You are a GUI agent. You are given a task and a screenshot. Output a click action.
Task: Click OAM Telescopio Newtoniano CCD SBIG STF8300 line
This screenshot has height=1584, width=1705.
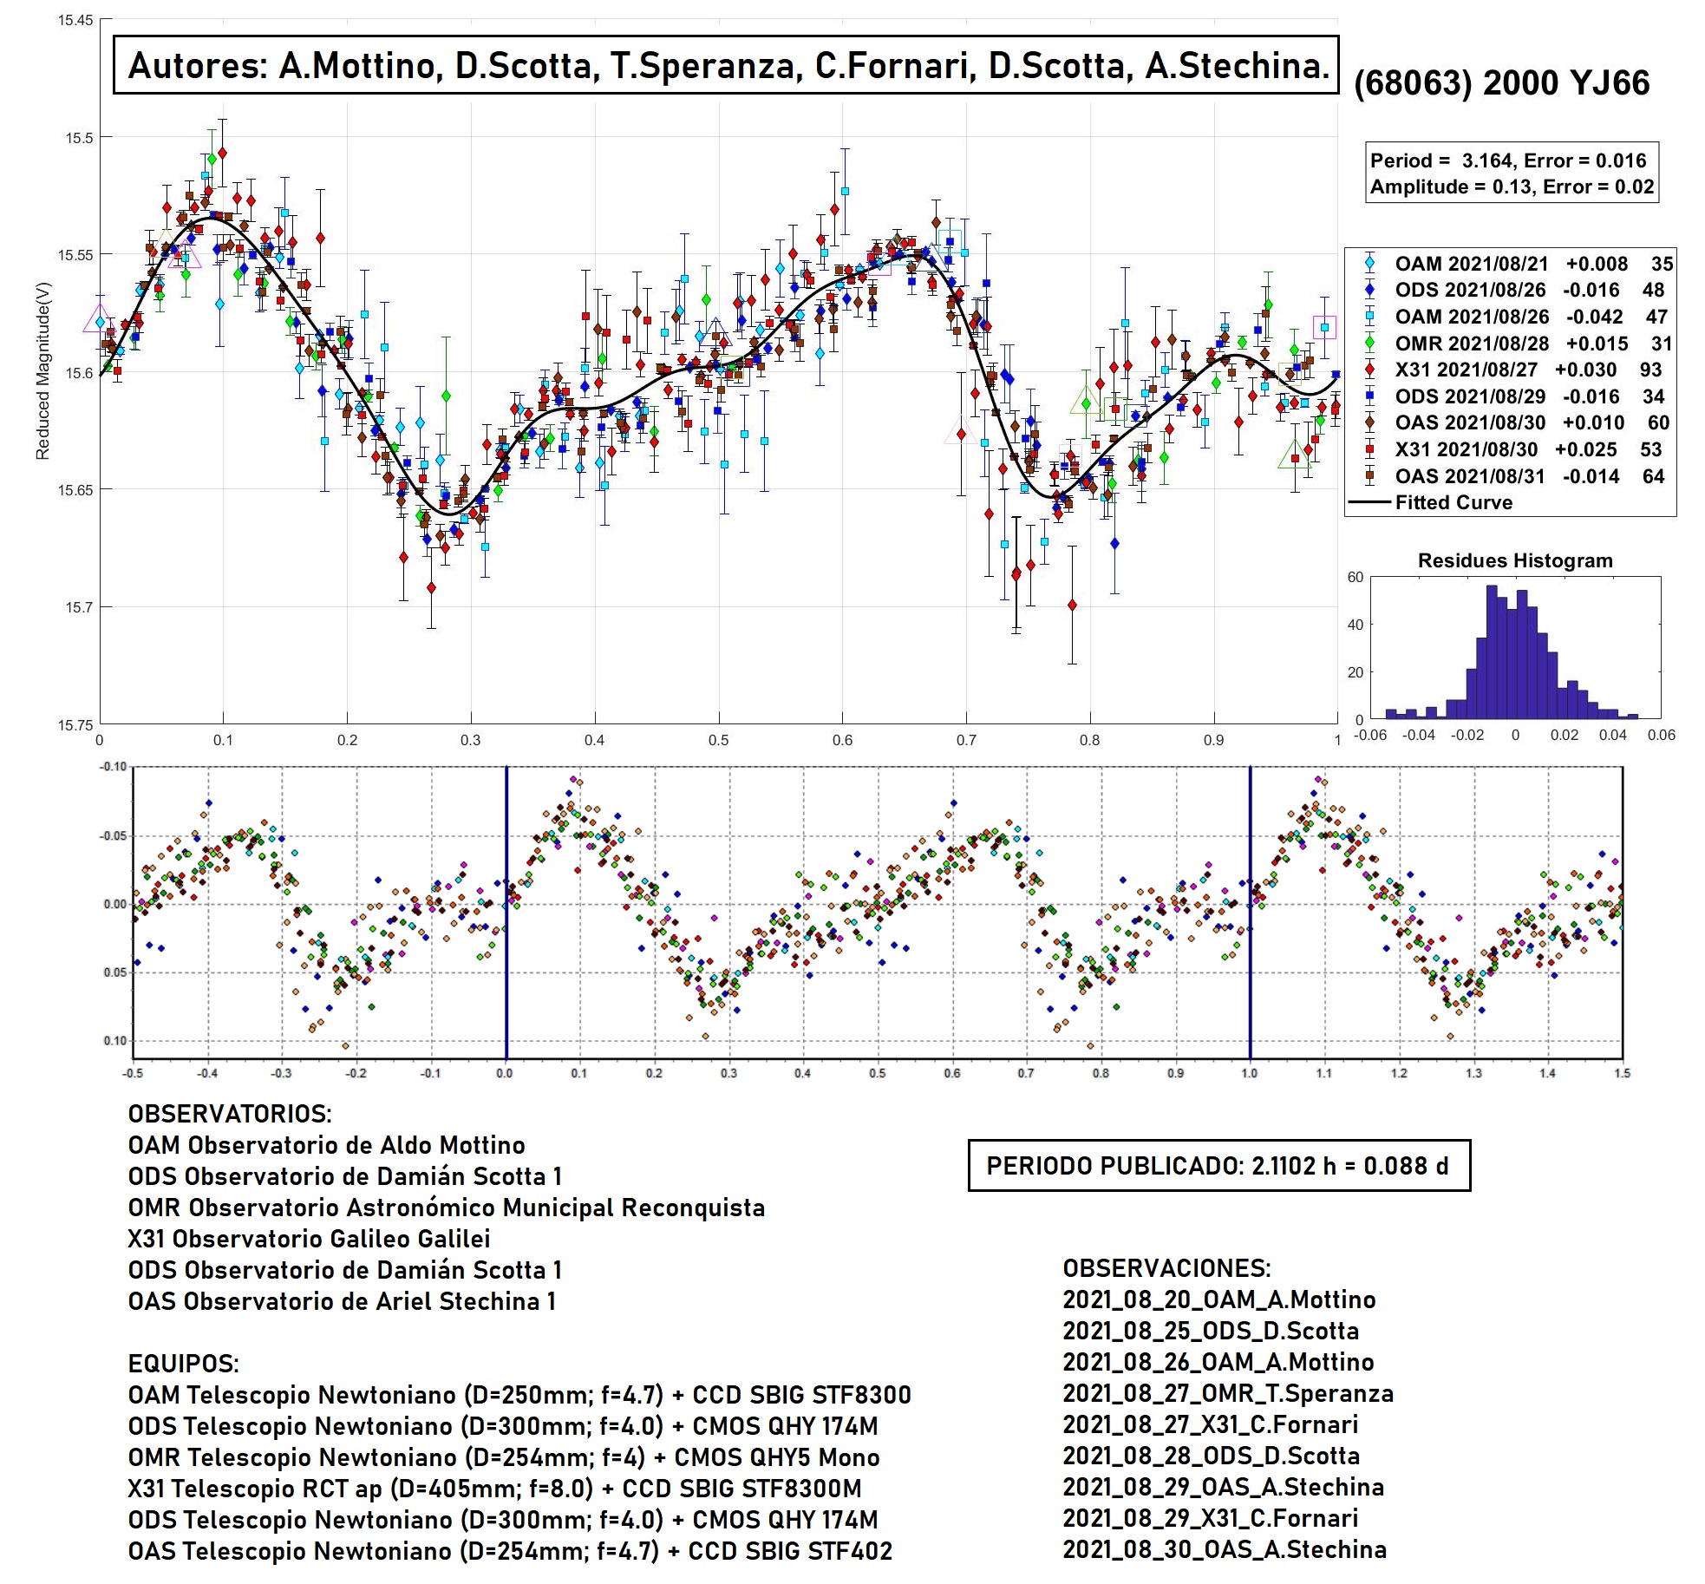(x=519, y=1395)
